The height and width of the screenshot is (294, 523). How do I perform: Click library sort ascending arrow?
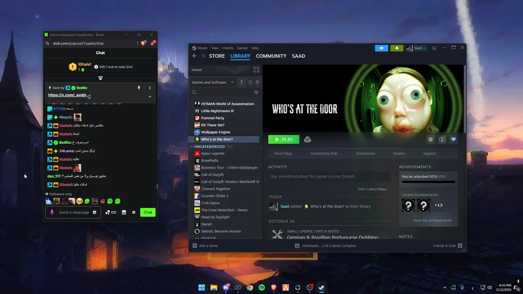241,82
